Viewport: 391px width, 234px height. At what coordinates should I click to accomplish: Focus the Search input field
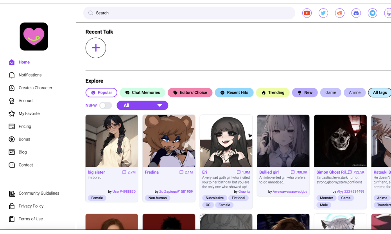(x=189, y=13)
